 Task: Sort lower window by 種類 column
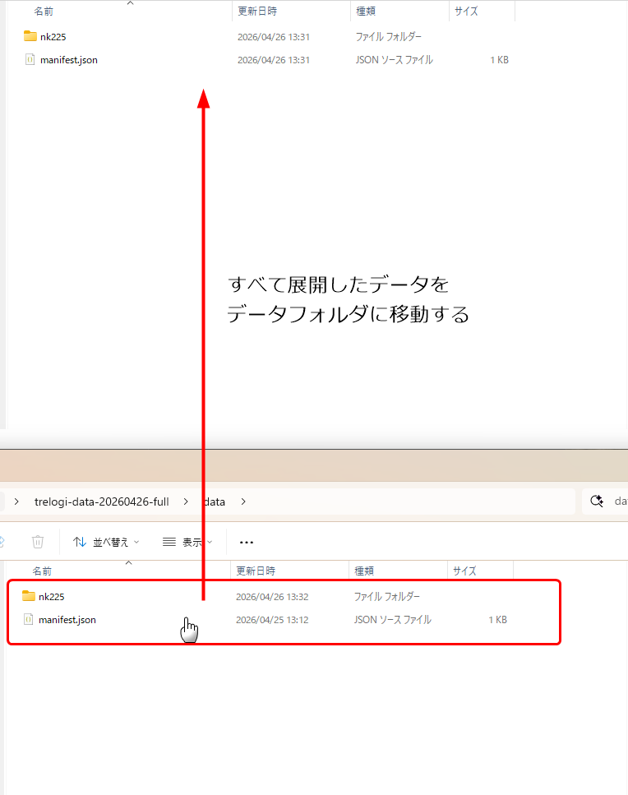pyautogui.click(x=364, y=571)
